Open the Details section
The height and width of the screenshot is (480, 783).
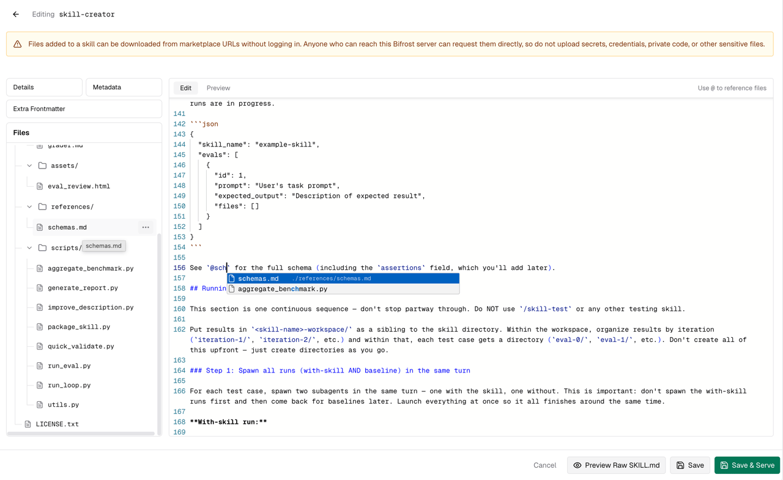point(44,87)
